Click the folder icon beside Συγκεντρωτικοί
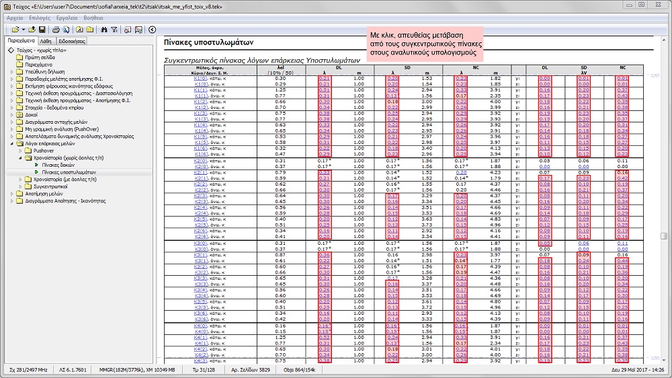This screenshot has height=378, width=672. point(28,186)
